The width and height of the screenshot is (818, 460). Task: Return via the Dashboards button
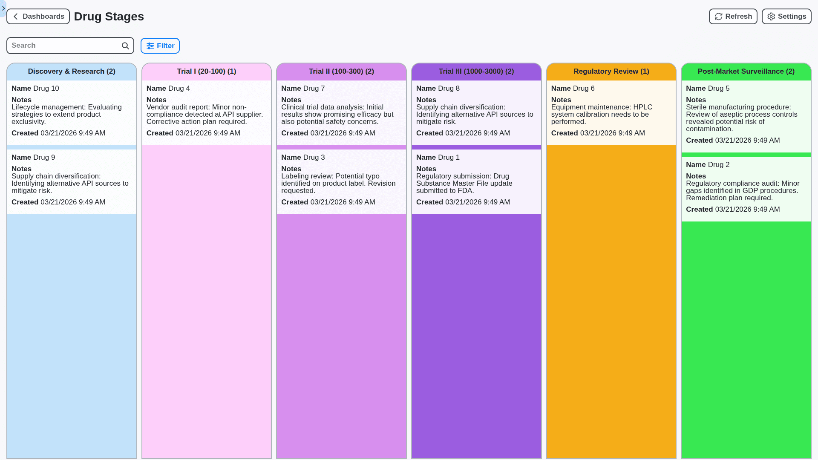[38, 16]
